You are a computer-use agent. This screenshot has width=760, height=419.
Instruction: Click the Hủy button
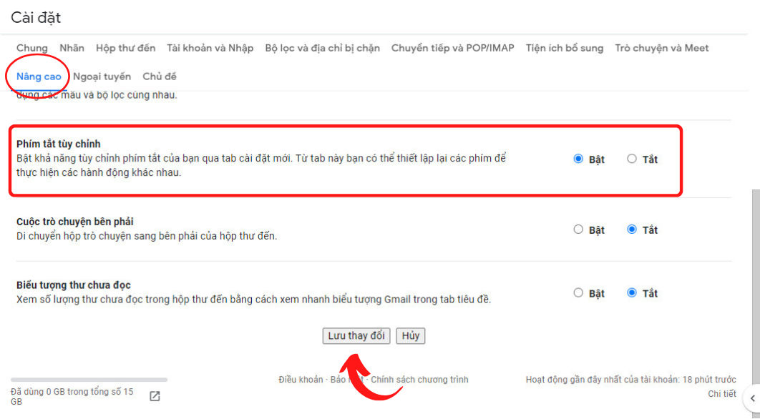coord(411,335)
